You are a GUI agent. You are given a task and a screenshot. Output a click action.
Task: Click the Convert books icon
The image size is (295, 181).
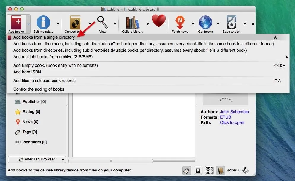(75, 22)
